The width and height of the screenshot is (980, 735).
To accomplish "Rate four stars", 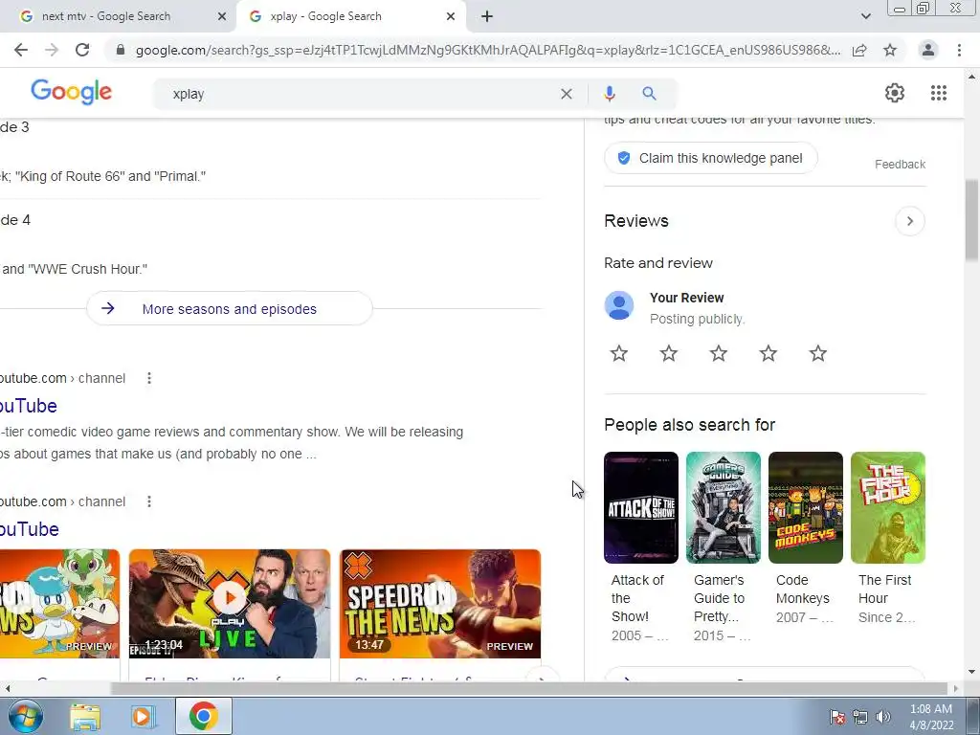I will point(768,354).
